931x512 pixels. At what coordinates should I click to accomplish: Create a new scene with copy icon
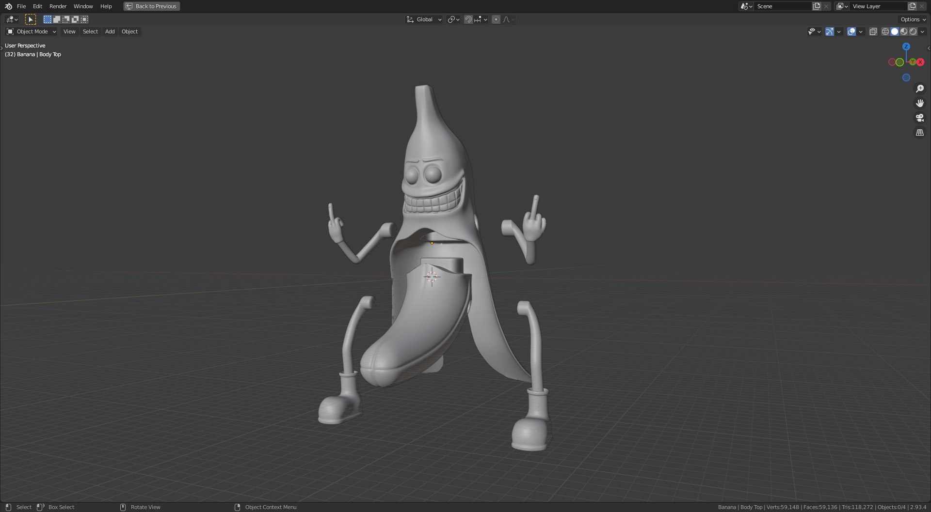click(817, 6)
